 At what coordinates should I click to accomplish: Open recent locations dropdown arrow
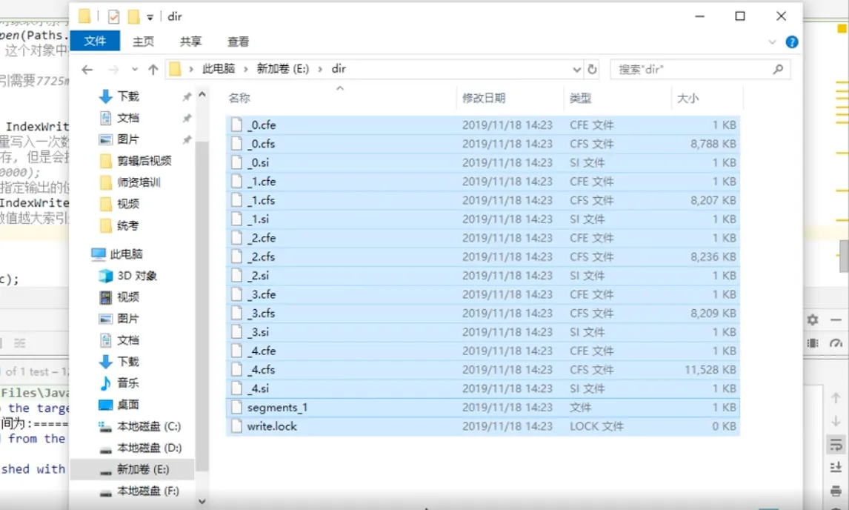tap(135, 70)
